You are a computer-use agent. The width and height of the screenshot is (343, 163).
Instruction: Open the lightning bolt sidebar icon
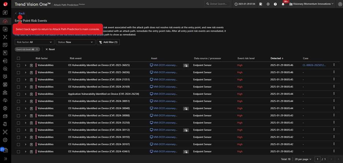pos(5,53)
